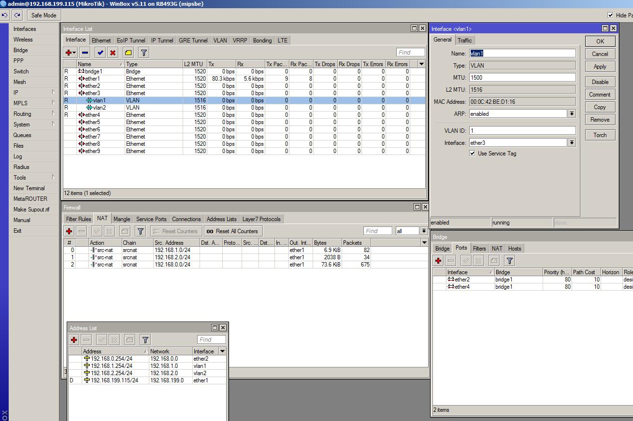The height and width of the screenshot is (421, 633).
Task: Open the Routing menu in the sidebar
Action: (22, 114)
